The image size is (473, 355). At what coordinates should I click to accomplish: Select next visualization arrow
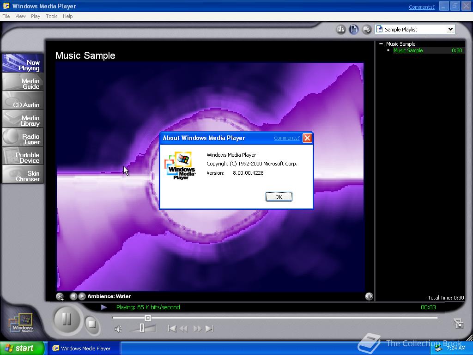82,296
